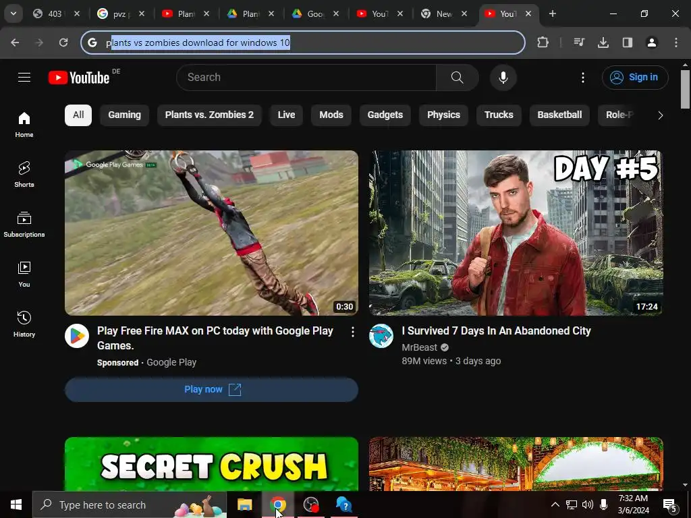Select the Live filter chip
This screenshot has width=691, height=518.
pos(286,115)
